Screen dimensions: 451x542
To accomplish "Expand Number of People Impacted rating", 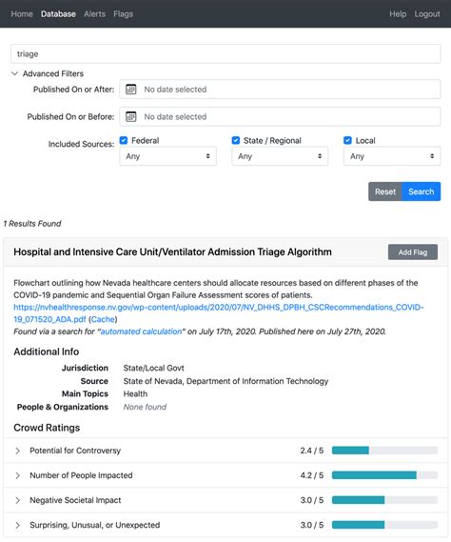I will click(x=18, y=475).
